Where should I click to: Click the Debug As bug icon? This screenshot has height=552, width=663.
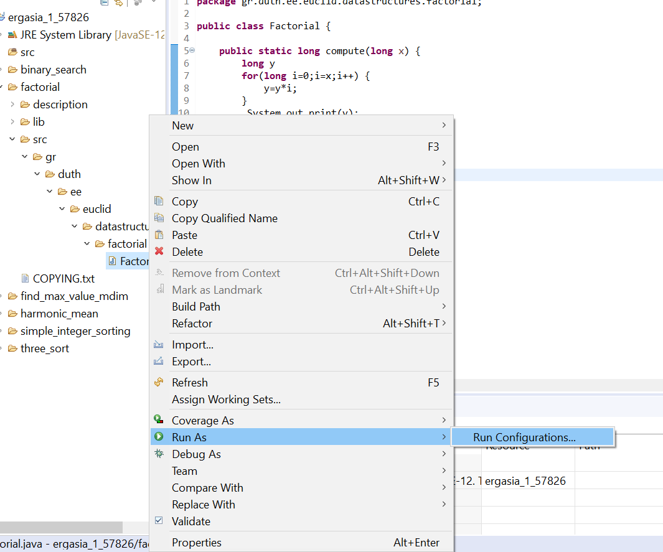tap(159, 454)
